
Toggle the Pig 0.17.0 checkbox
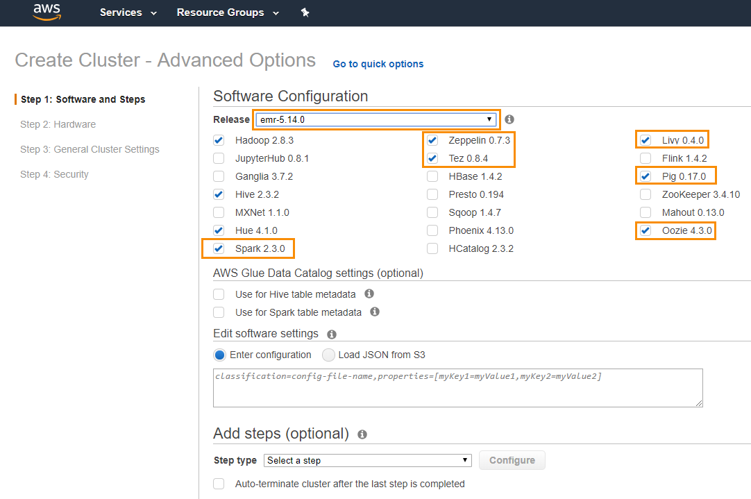(645, 176)
